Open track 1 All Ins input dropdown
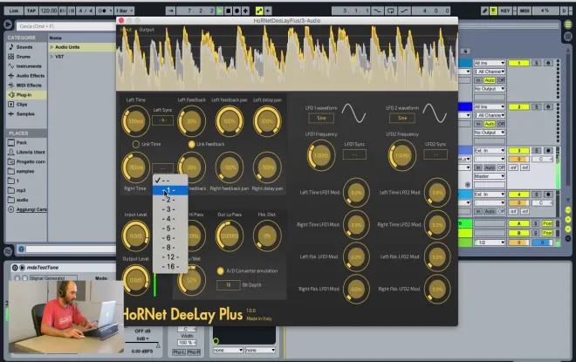 [490, 63]
